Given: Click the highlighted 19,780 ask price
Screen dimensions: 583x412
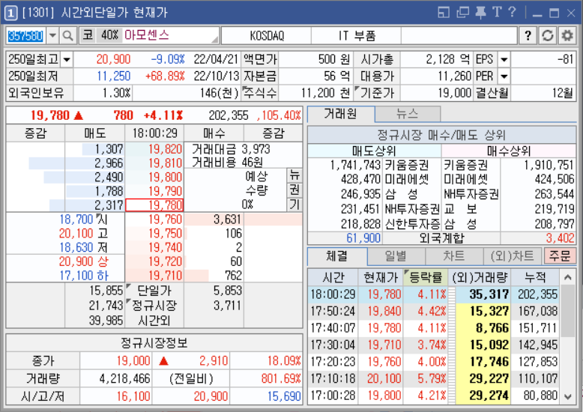Looking at the screenshot, I should tap(154, 205).
